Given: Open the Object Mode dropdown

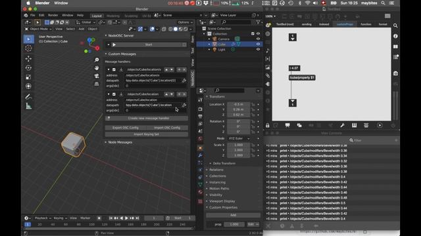Looking at the screenshot, I should click(x=38, y=29).
